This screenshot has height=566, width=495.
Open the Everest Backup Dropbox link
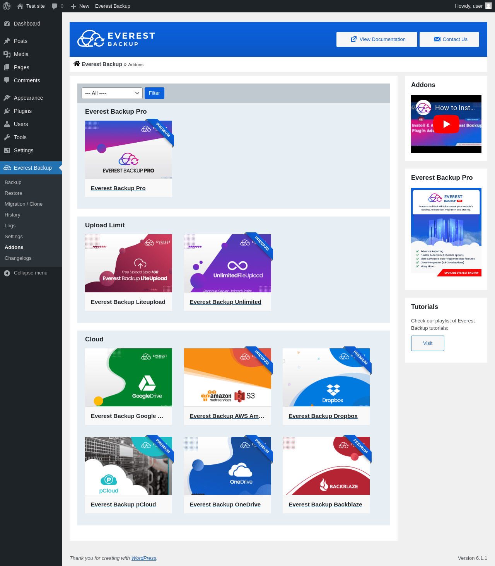click(323, 416)
